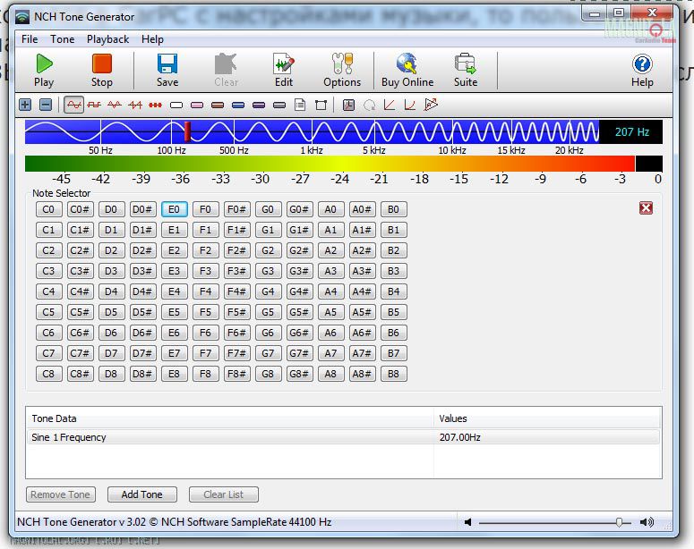Click the document list toolbar icon
694x549 pixels.
tap(300, 106)
